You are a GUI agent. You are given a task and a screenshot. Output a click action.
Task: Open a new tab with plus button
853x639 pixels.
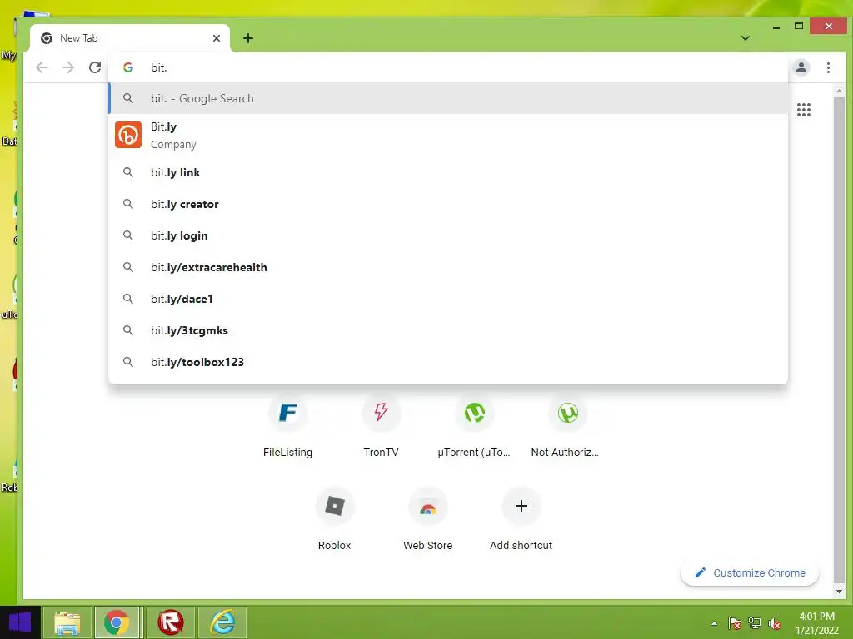(x=248, y=38)
